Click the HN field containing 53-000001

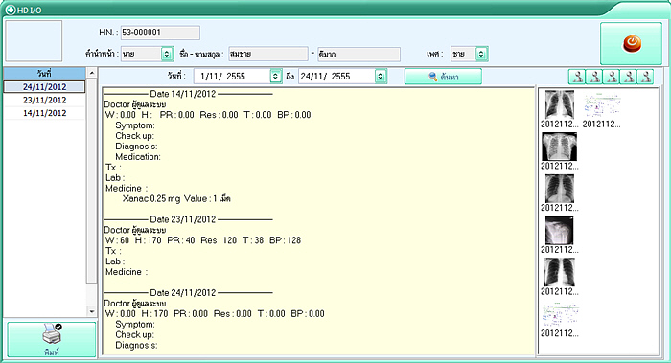coord(160,33)
